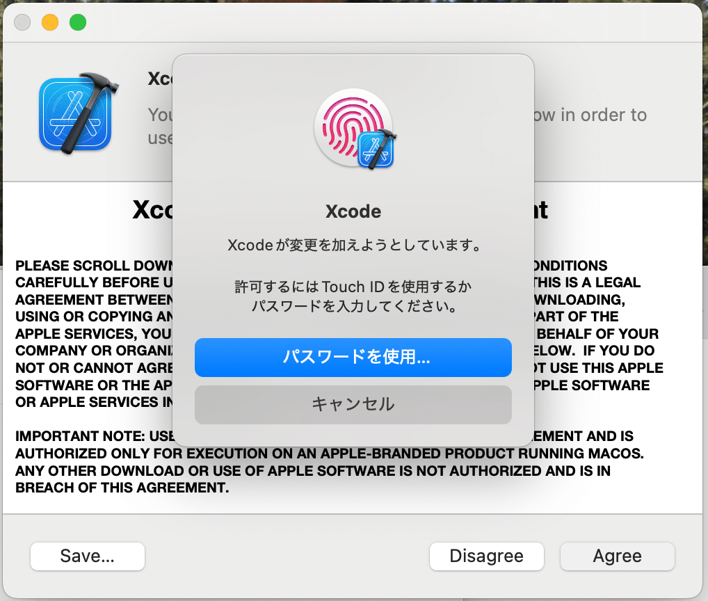Click Disagree to reject the agreement
Viewport: 708px width, 601px height.
486,556
